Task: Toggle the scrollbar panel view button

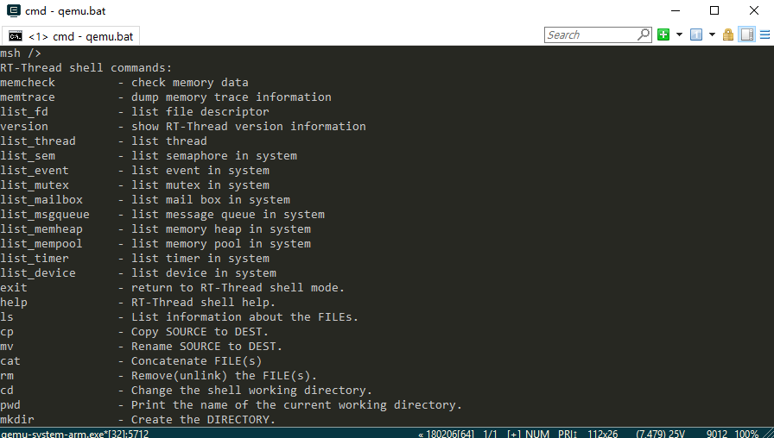Action: (747, 34)
